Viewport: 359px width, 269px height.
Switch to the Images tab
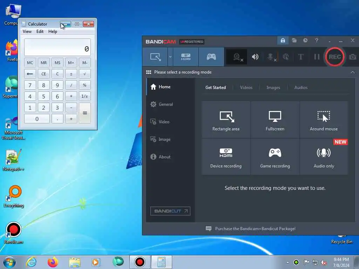(x=273, y=88)
